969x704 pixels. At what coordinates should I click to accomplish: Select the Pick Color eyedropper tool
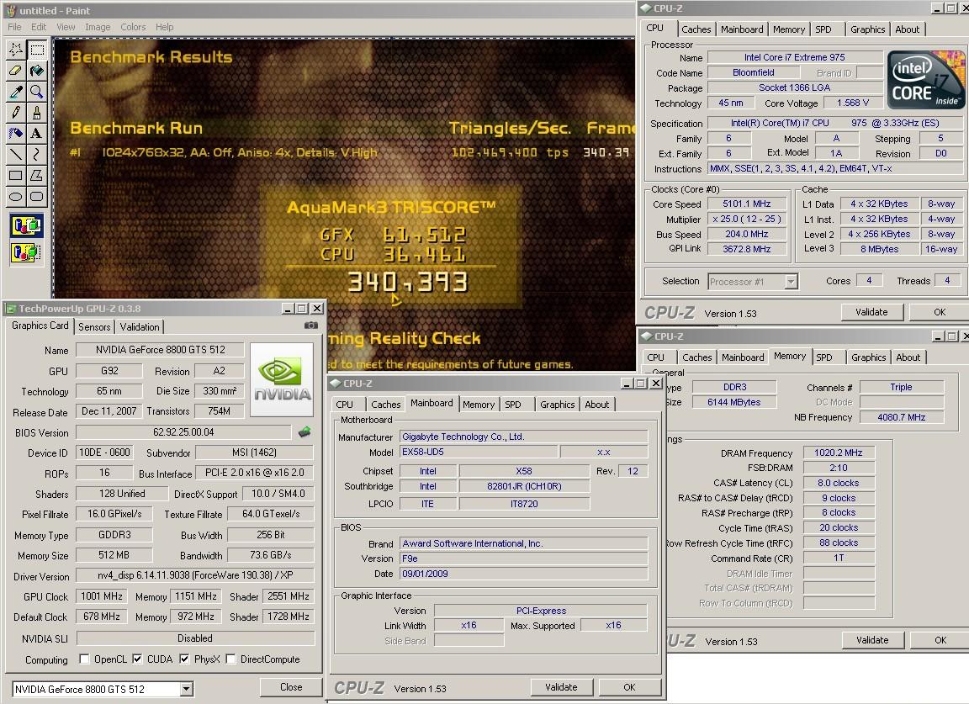pyautogui.click(x=15, y=92)
